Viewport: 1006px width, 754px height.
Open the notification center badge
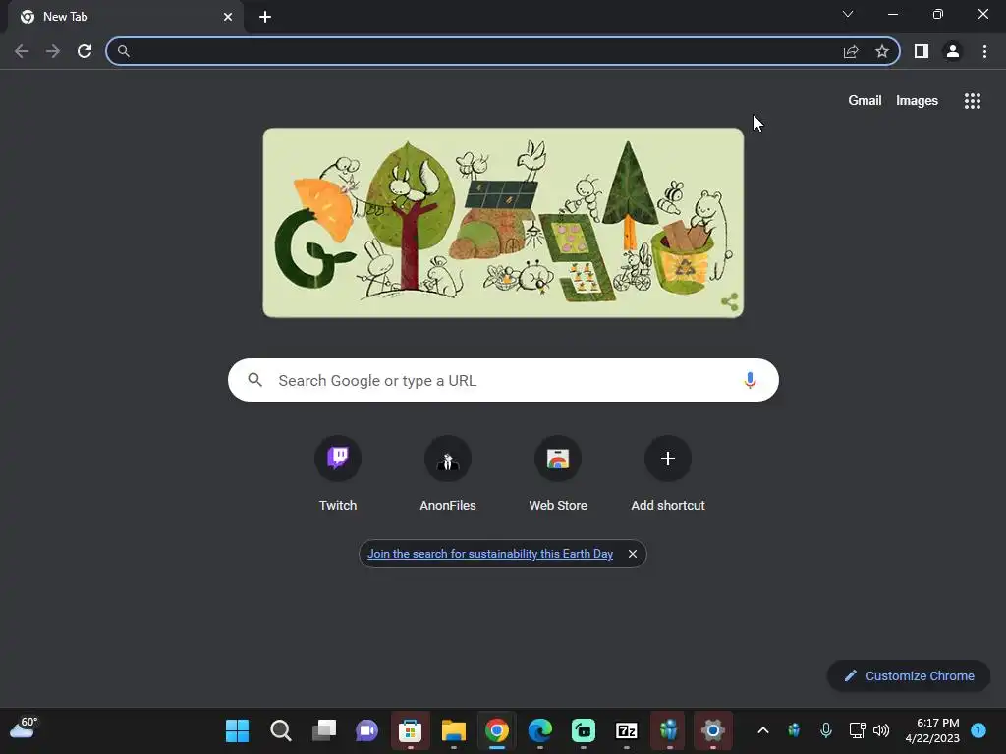click(x=978, y=730)
